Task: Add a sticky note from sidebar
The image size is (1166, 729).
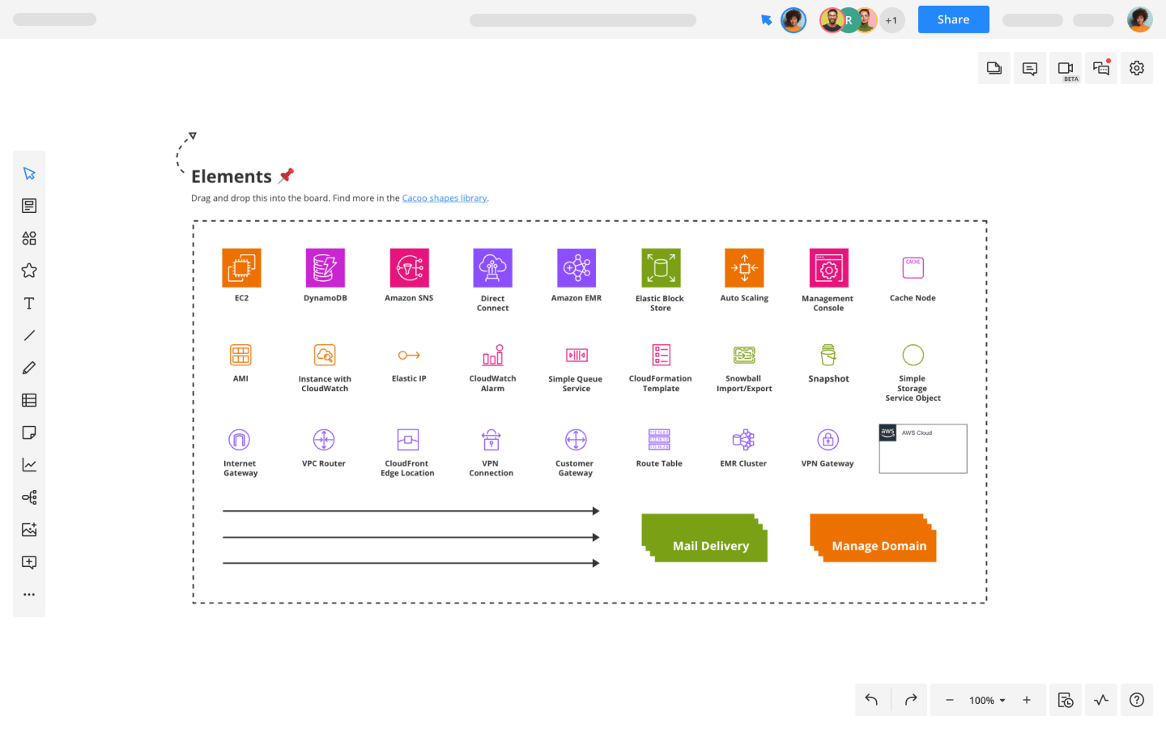Action: (x=29, y=433)
